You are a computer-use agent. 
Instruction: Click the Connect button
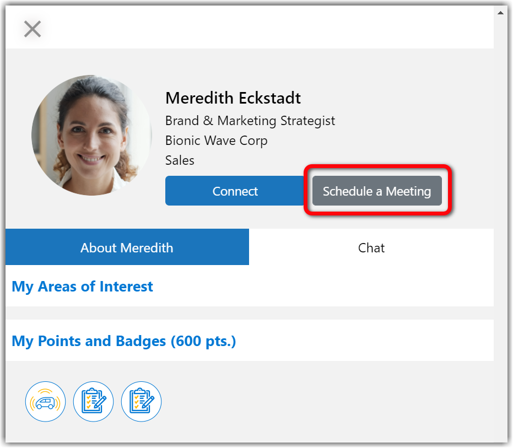[x=235, y=191]
